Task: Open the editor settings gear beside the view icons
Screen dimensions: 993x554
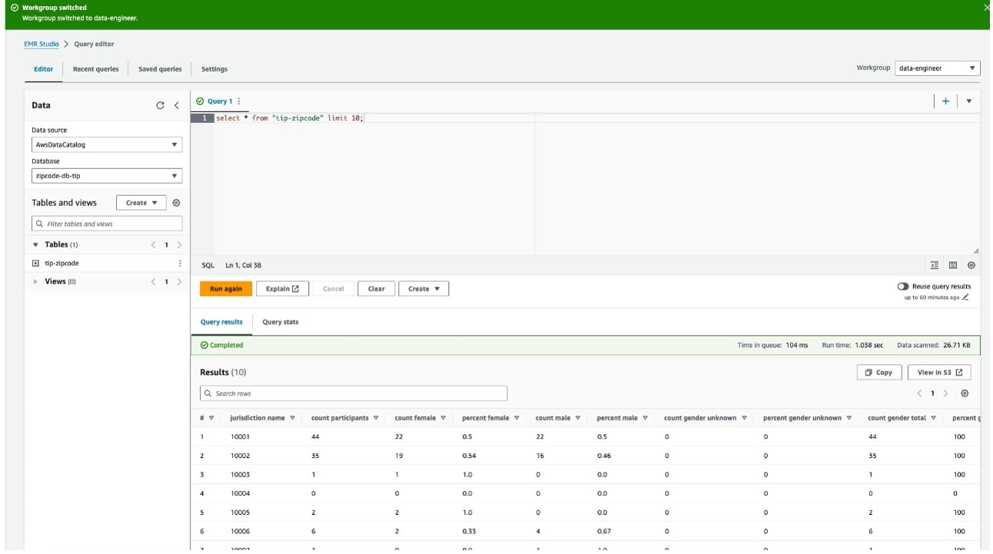Action: point(971,265)
